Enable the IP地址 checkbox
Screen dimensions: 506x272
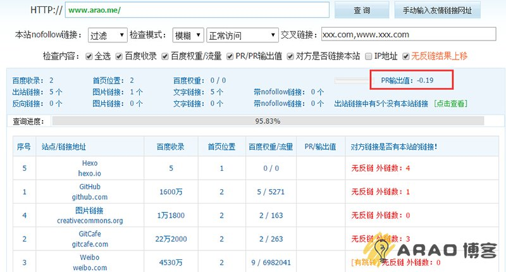[368, 56]
